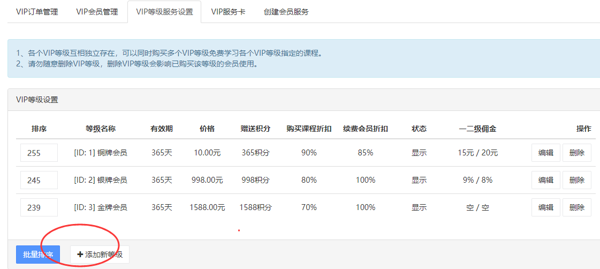Click the 批量排序 button
600x269 pixels.
pyautogui.click(x=38, y=255)
